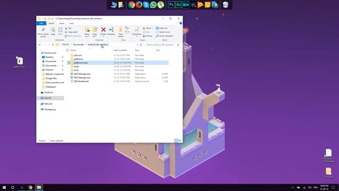Switch to large icons view in status bar
Viewport: 339px width, 191px height.
point(180,141)
